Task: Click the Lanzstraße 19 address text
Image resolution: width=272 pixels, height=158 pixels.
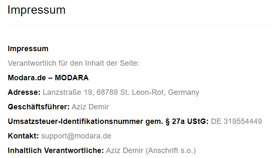Action: point(68,92)
